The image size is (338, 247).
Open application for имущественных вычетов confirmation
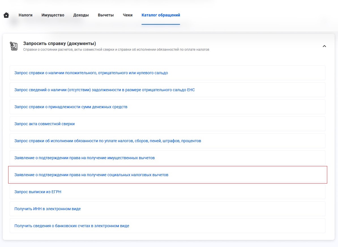tap(84, 158)
